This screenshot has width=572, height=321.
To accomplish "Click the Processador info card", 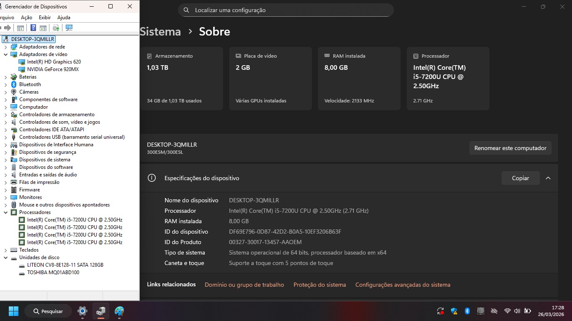I will [448, 79].
